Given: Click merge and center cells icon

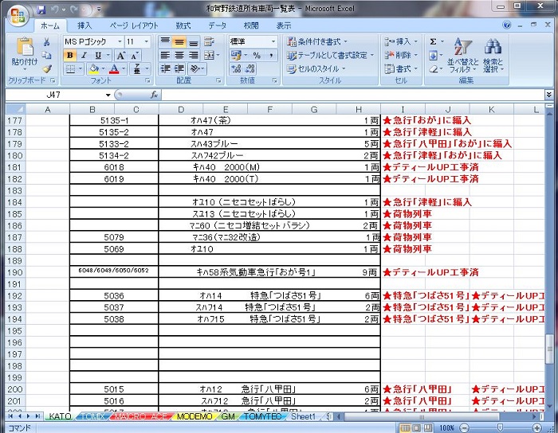Looking at the screenshot, I should (209, 55).
